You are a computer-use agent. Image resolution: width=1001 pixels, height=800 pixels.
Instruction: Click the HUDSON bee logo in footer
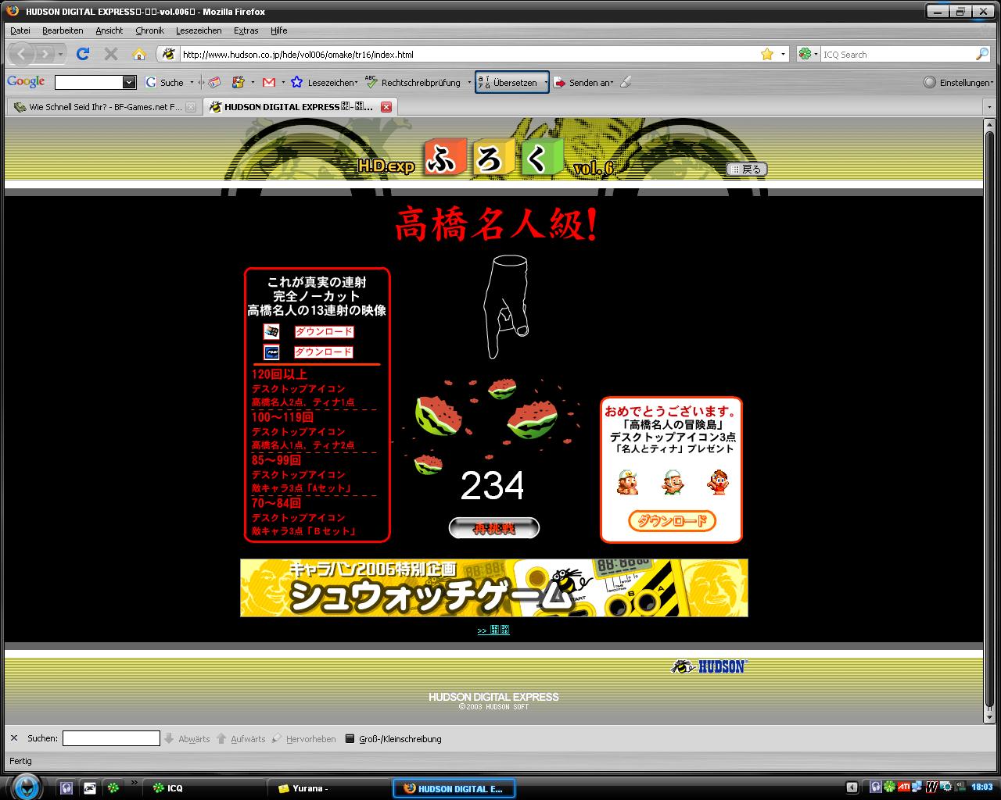pyautogui.click(x=709, y=666)
